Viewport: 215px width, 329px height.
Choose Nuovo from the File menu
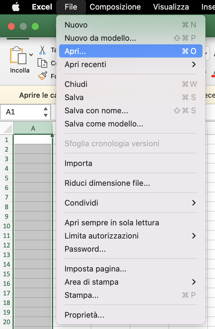click(x=131, y=25)
